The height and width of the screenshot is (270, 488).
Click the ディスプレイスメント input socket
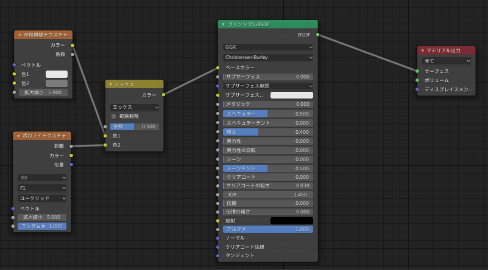coord(417,89)
